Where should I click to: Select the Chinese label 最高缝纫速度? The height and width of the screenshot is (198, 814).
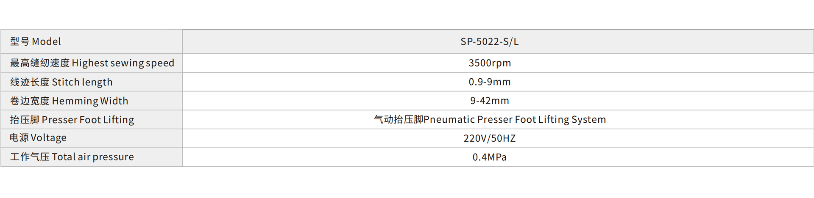40,63
